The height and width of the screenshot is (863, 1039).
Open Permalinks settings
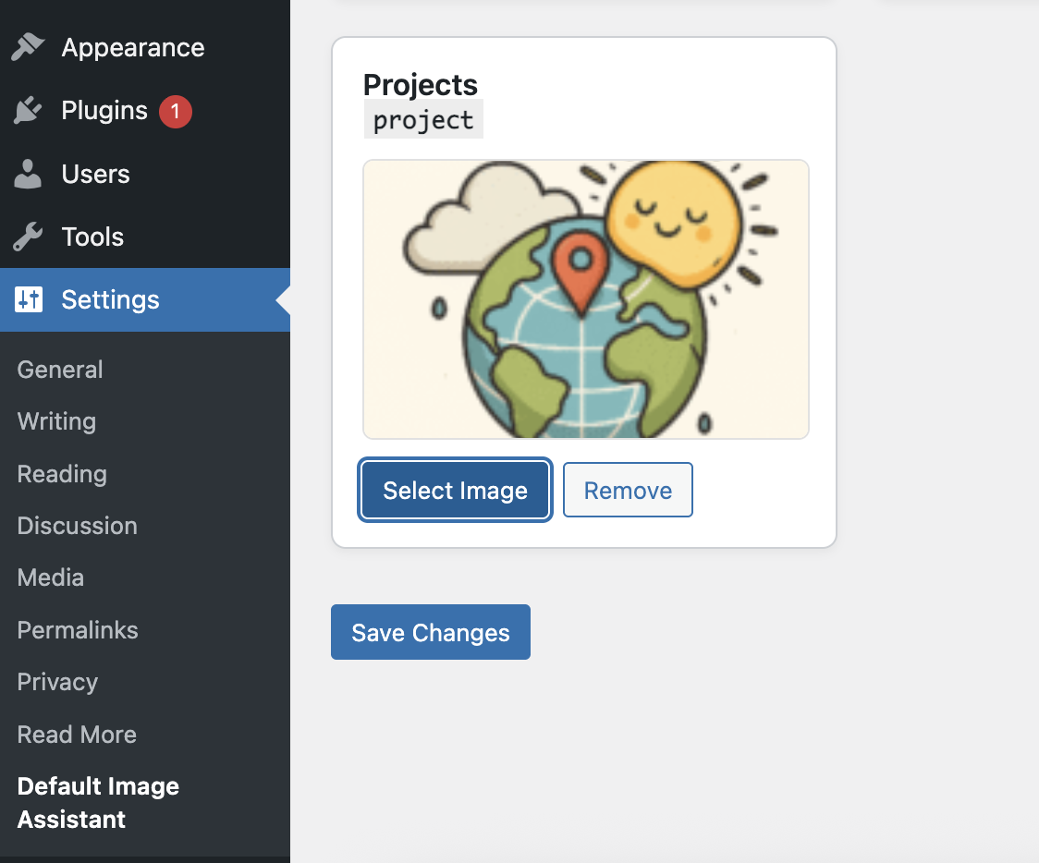click(77, 629)
